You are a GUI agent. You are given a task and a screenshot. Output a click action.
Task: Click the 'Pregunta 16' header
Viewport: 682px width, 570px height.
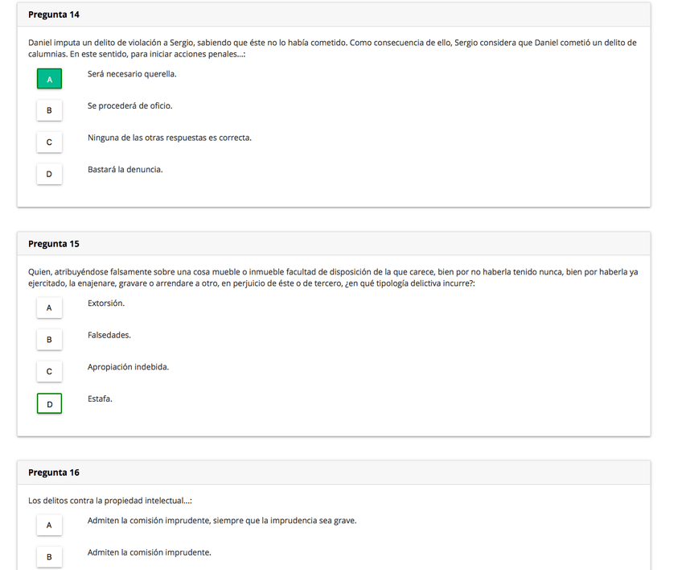(54, 473)
